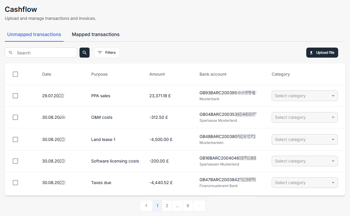Open category dropdown for PPA sales

(304, 96)
